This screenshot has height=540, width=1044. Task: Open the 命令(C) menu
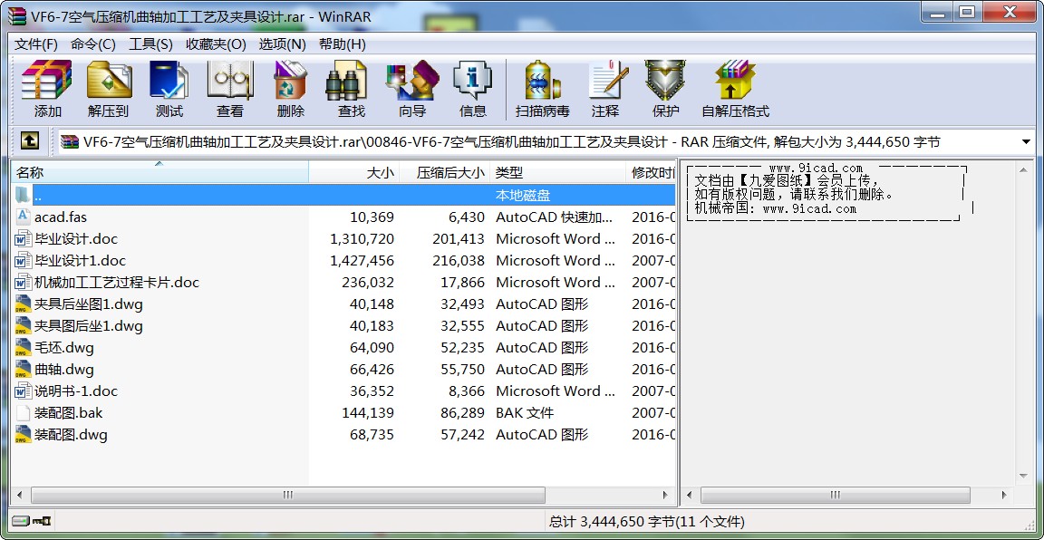93,44
